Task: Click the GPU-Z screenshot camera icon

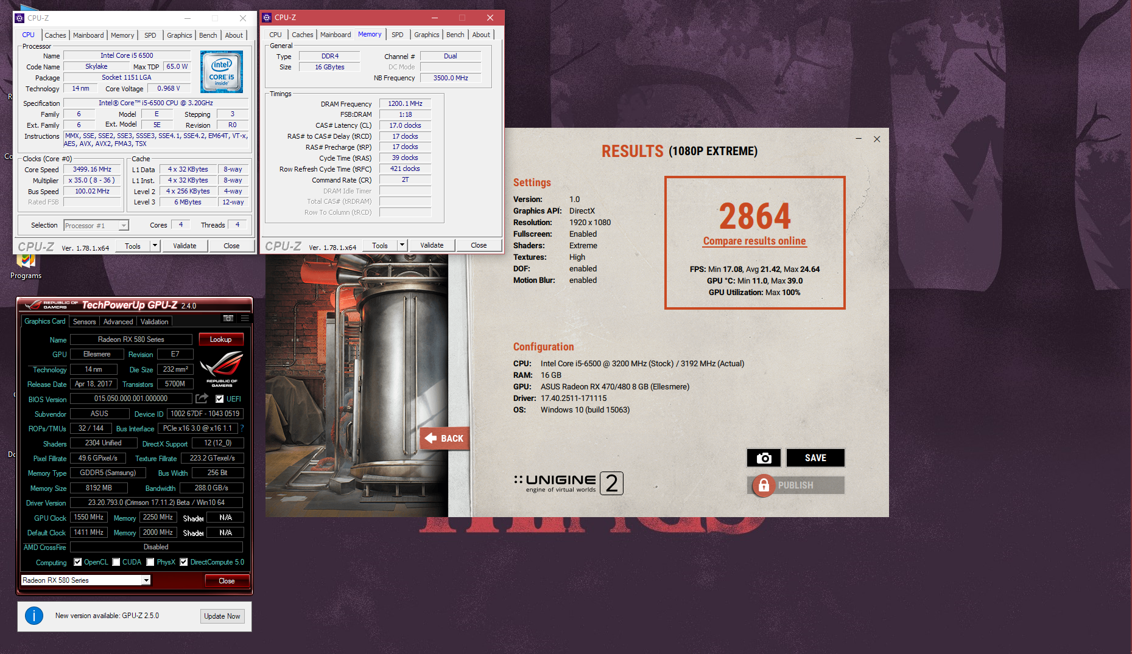Action: 228,318
